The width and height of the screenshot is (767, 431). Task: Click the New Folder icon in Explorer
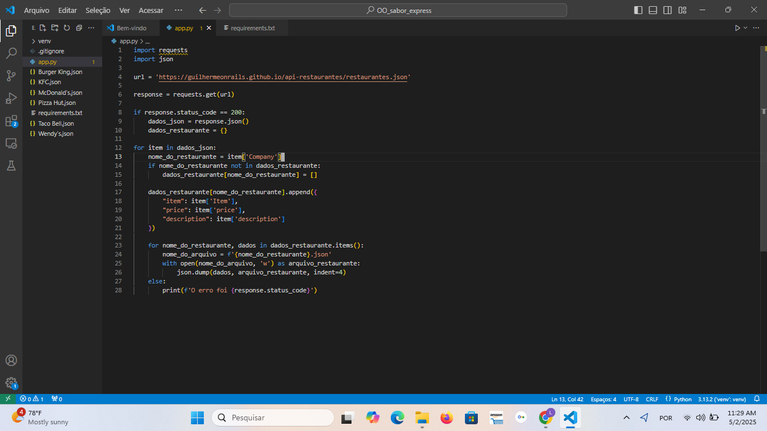point(54,27)
